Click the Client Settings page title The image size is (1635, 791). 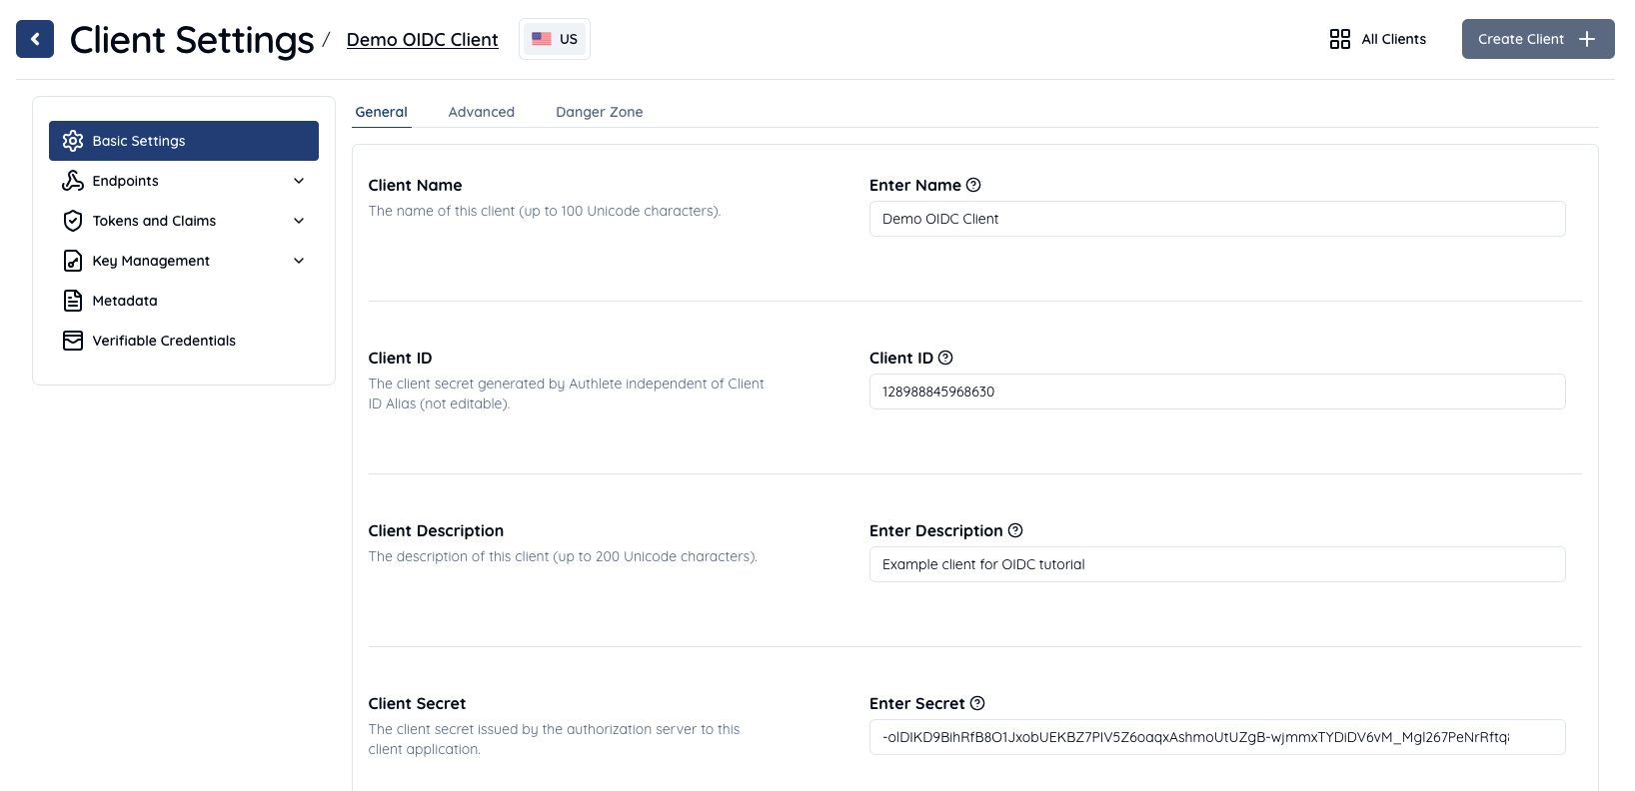pos(192,40)
